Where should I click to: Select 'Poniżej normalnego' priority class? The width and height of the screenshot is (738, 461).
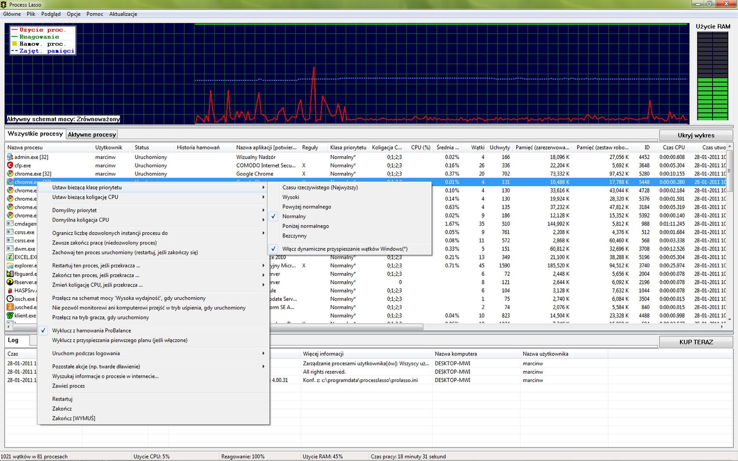pyautogui.click(x=350, y=226)
